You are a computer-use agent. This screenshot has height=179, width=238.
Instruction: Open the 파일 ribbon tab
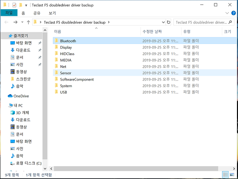pyautogui.click(x=9, y=13)
